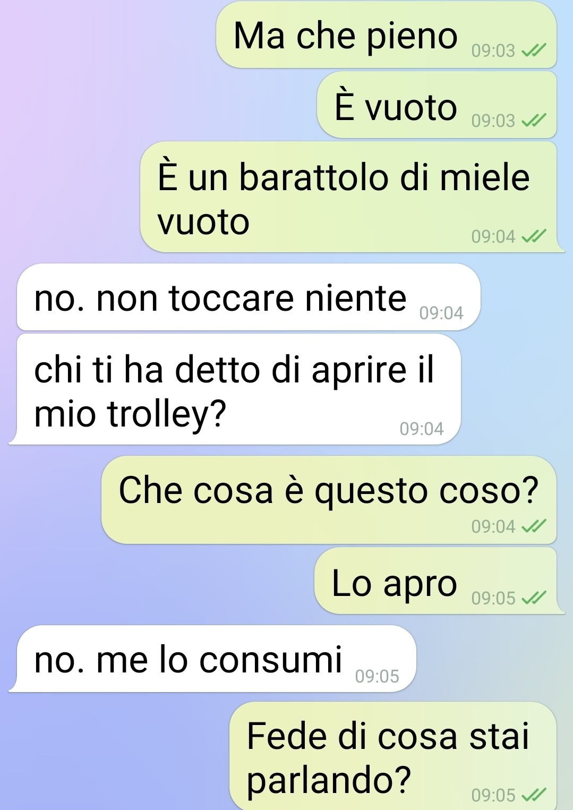The width and height of the screenshot is (573, 810).
Task: Tap the double checkmark on 'È vuoto'
Action: (x=533, y=121)
